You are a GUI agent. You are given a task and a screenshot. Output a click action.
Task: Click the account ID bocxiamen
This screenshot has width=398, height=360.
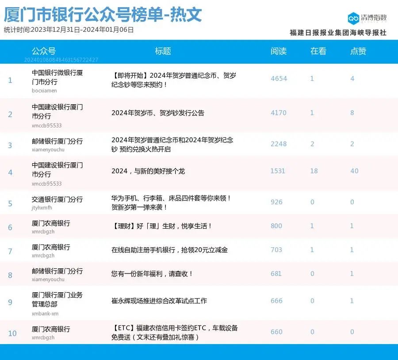(44, 91)
